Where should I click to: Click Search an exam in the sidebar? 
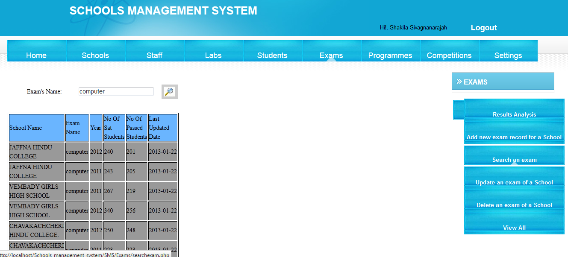[x=514, y=159]
